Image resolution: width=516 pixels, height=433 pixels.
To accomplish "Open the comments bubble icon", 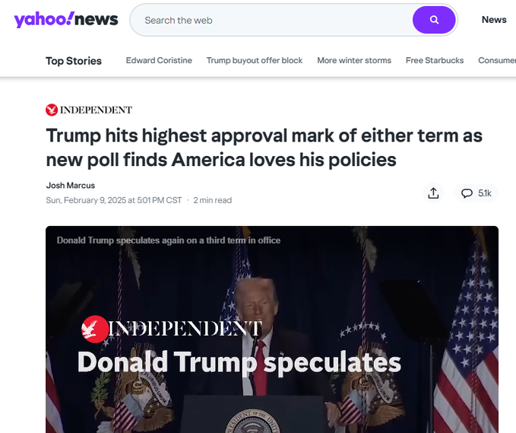I will (467, 193).
